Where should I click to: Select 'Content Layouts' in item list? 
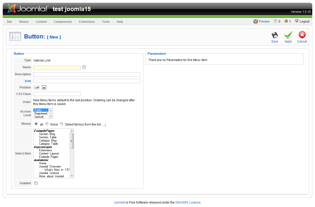pyautogui.click(x=49, y=153)
